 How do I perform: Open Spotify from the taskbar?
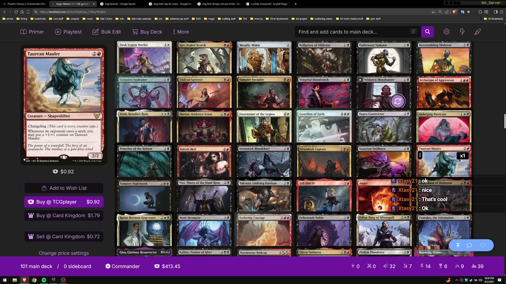44,280
